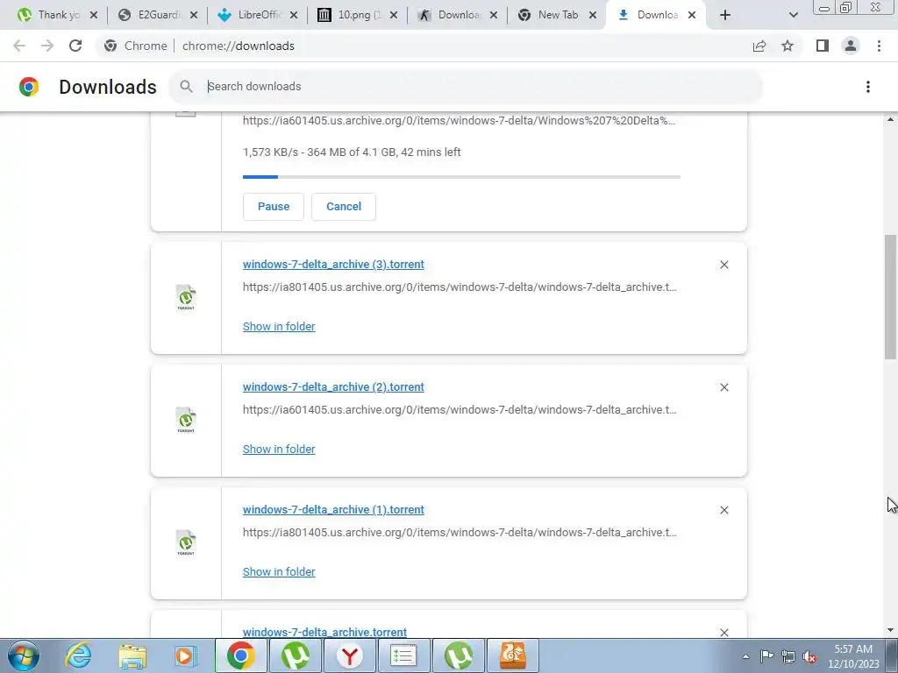
Task: Open the Chrome profile avatar
Action: click(x=851, y=46)
